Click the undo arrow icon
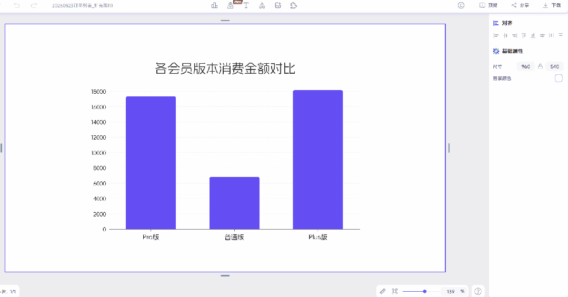 17,5
